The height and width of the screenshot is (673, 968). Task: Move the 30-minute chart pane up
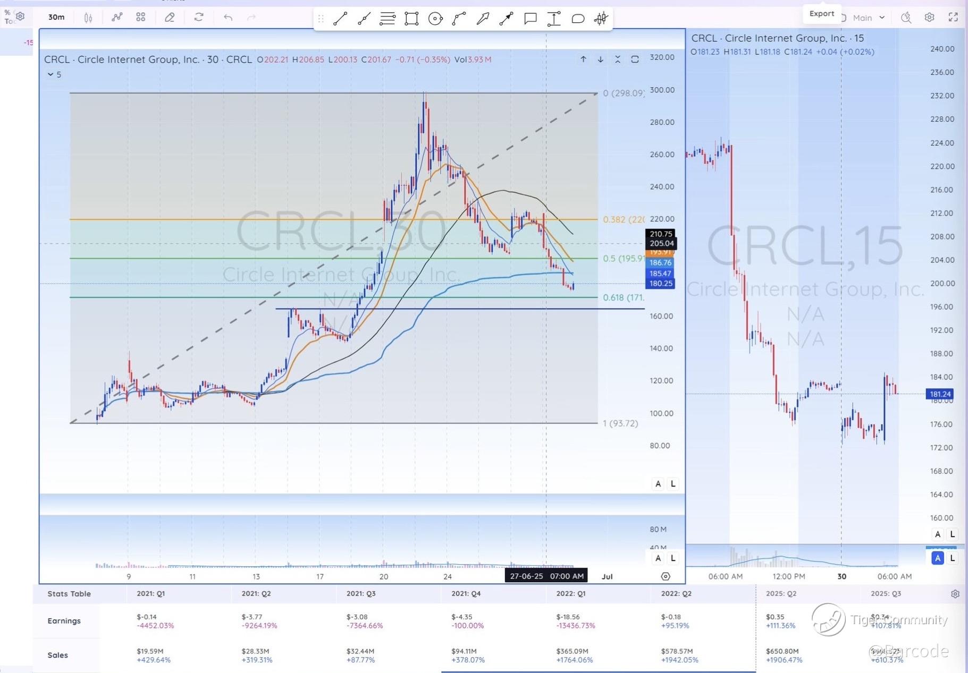(x=583, y=59)
